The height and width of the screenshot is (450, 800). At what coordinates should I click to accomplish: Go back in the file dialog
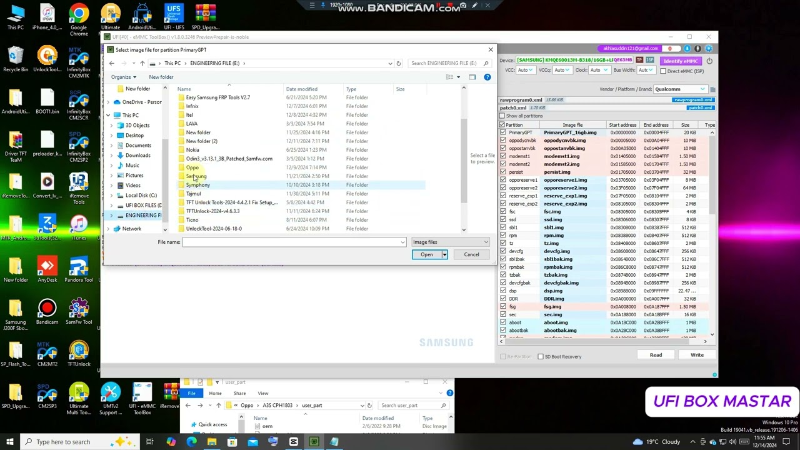[112, 63]
